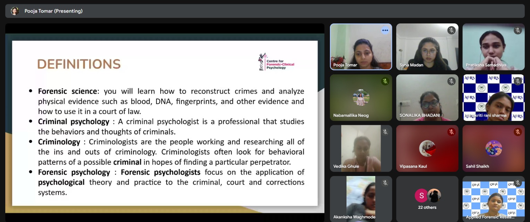Image resolution: width=530 pixels, height=222 pixels.
Task: Click the DEFINITIONS slide heading
Action: click(79, 64)
